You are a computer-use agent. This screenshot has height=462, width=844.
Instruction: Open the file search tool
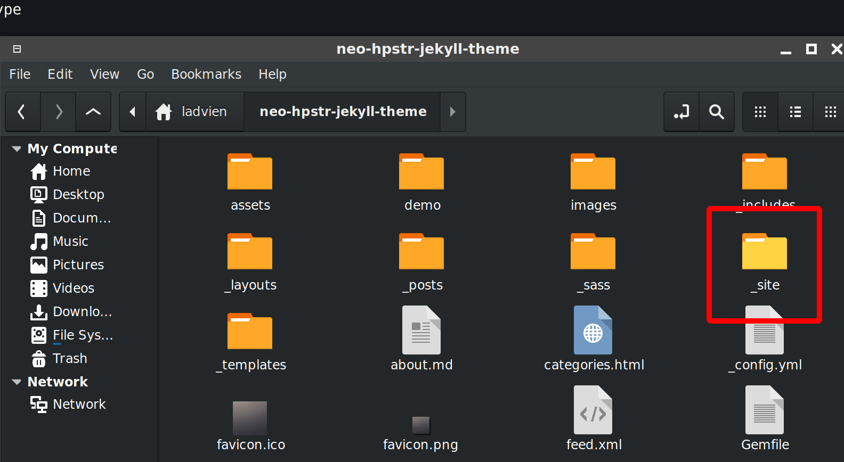click(717, 112)
